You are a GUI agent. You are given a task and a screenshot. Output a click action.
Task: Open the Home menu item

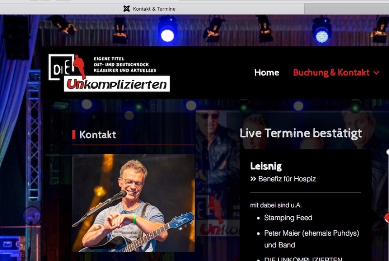coord(266,73)
